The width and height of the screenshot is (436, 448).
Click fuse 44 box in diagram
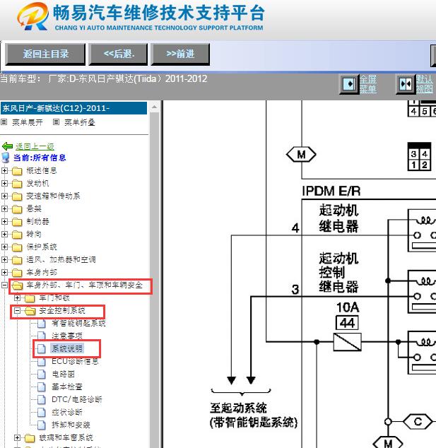[x=347, y=323]
